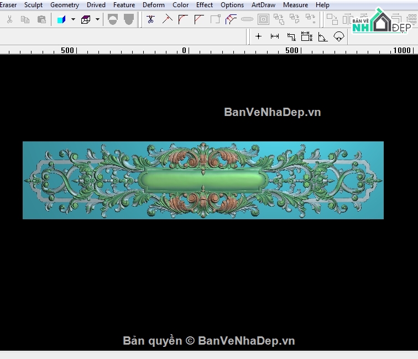Toggle the cyan cube shaded view

click(x=61, y=20)
